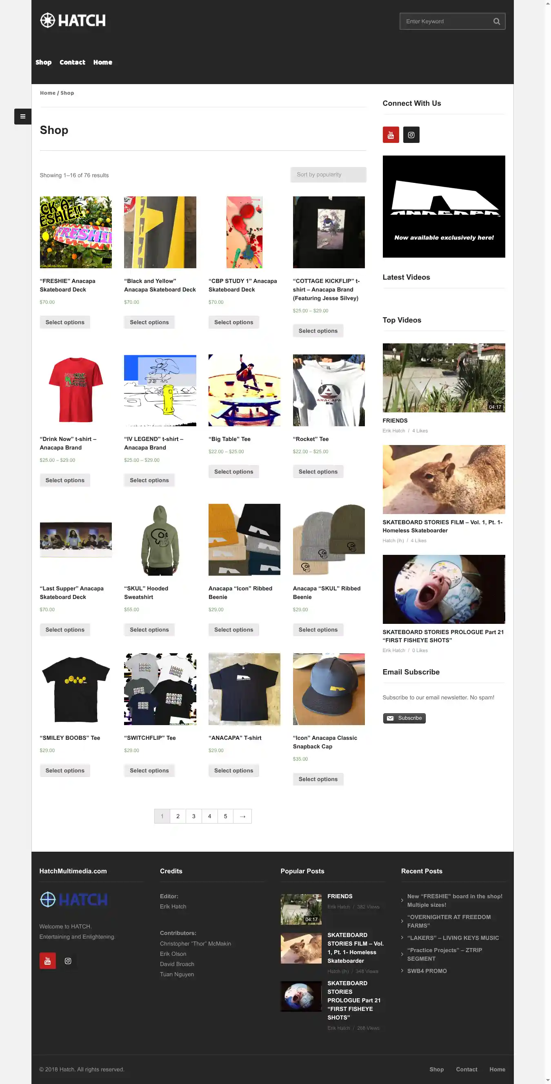Open the Instagram icon under Connect With Us
Image resolution: width=551 pixels, height=1084 pixels.
[411, 135]
